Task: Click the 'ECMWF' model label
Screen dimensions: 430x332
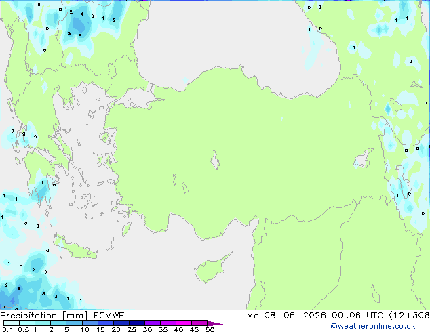Action: (x=109, y=316)
